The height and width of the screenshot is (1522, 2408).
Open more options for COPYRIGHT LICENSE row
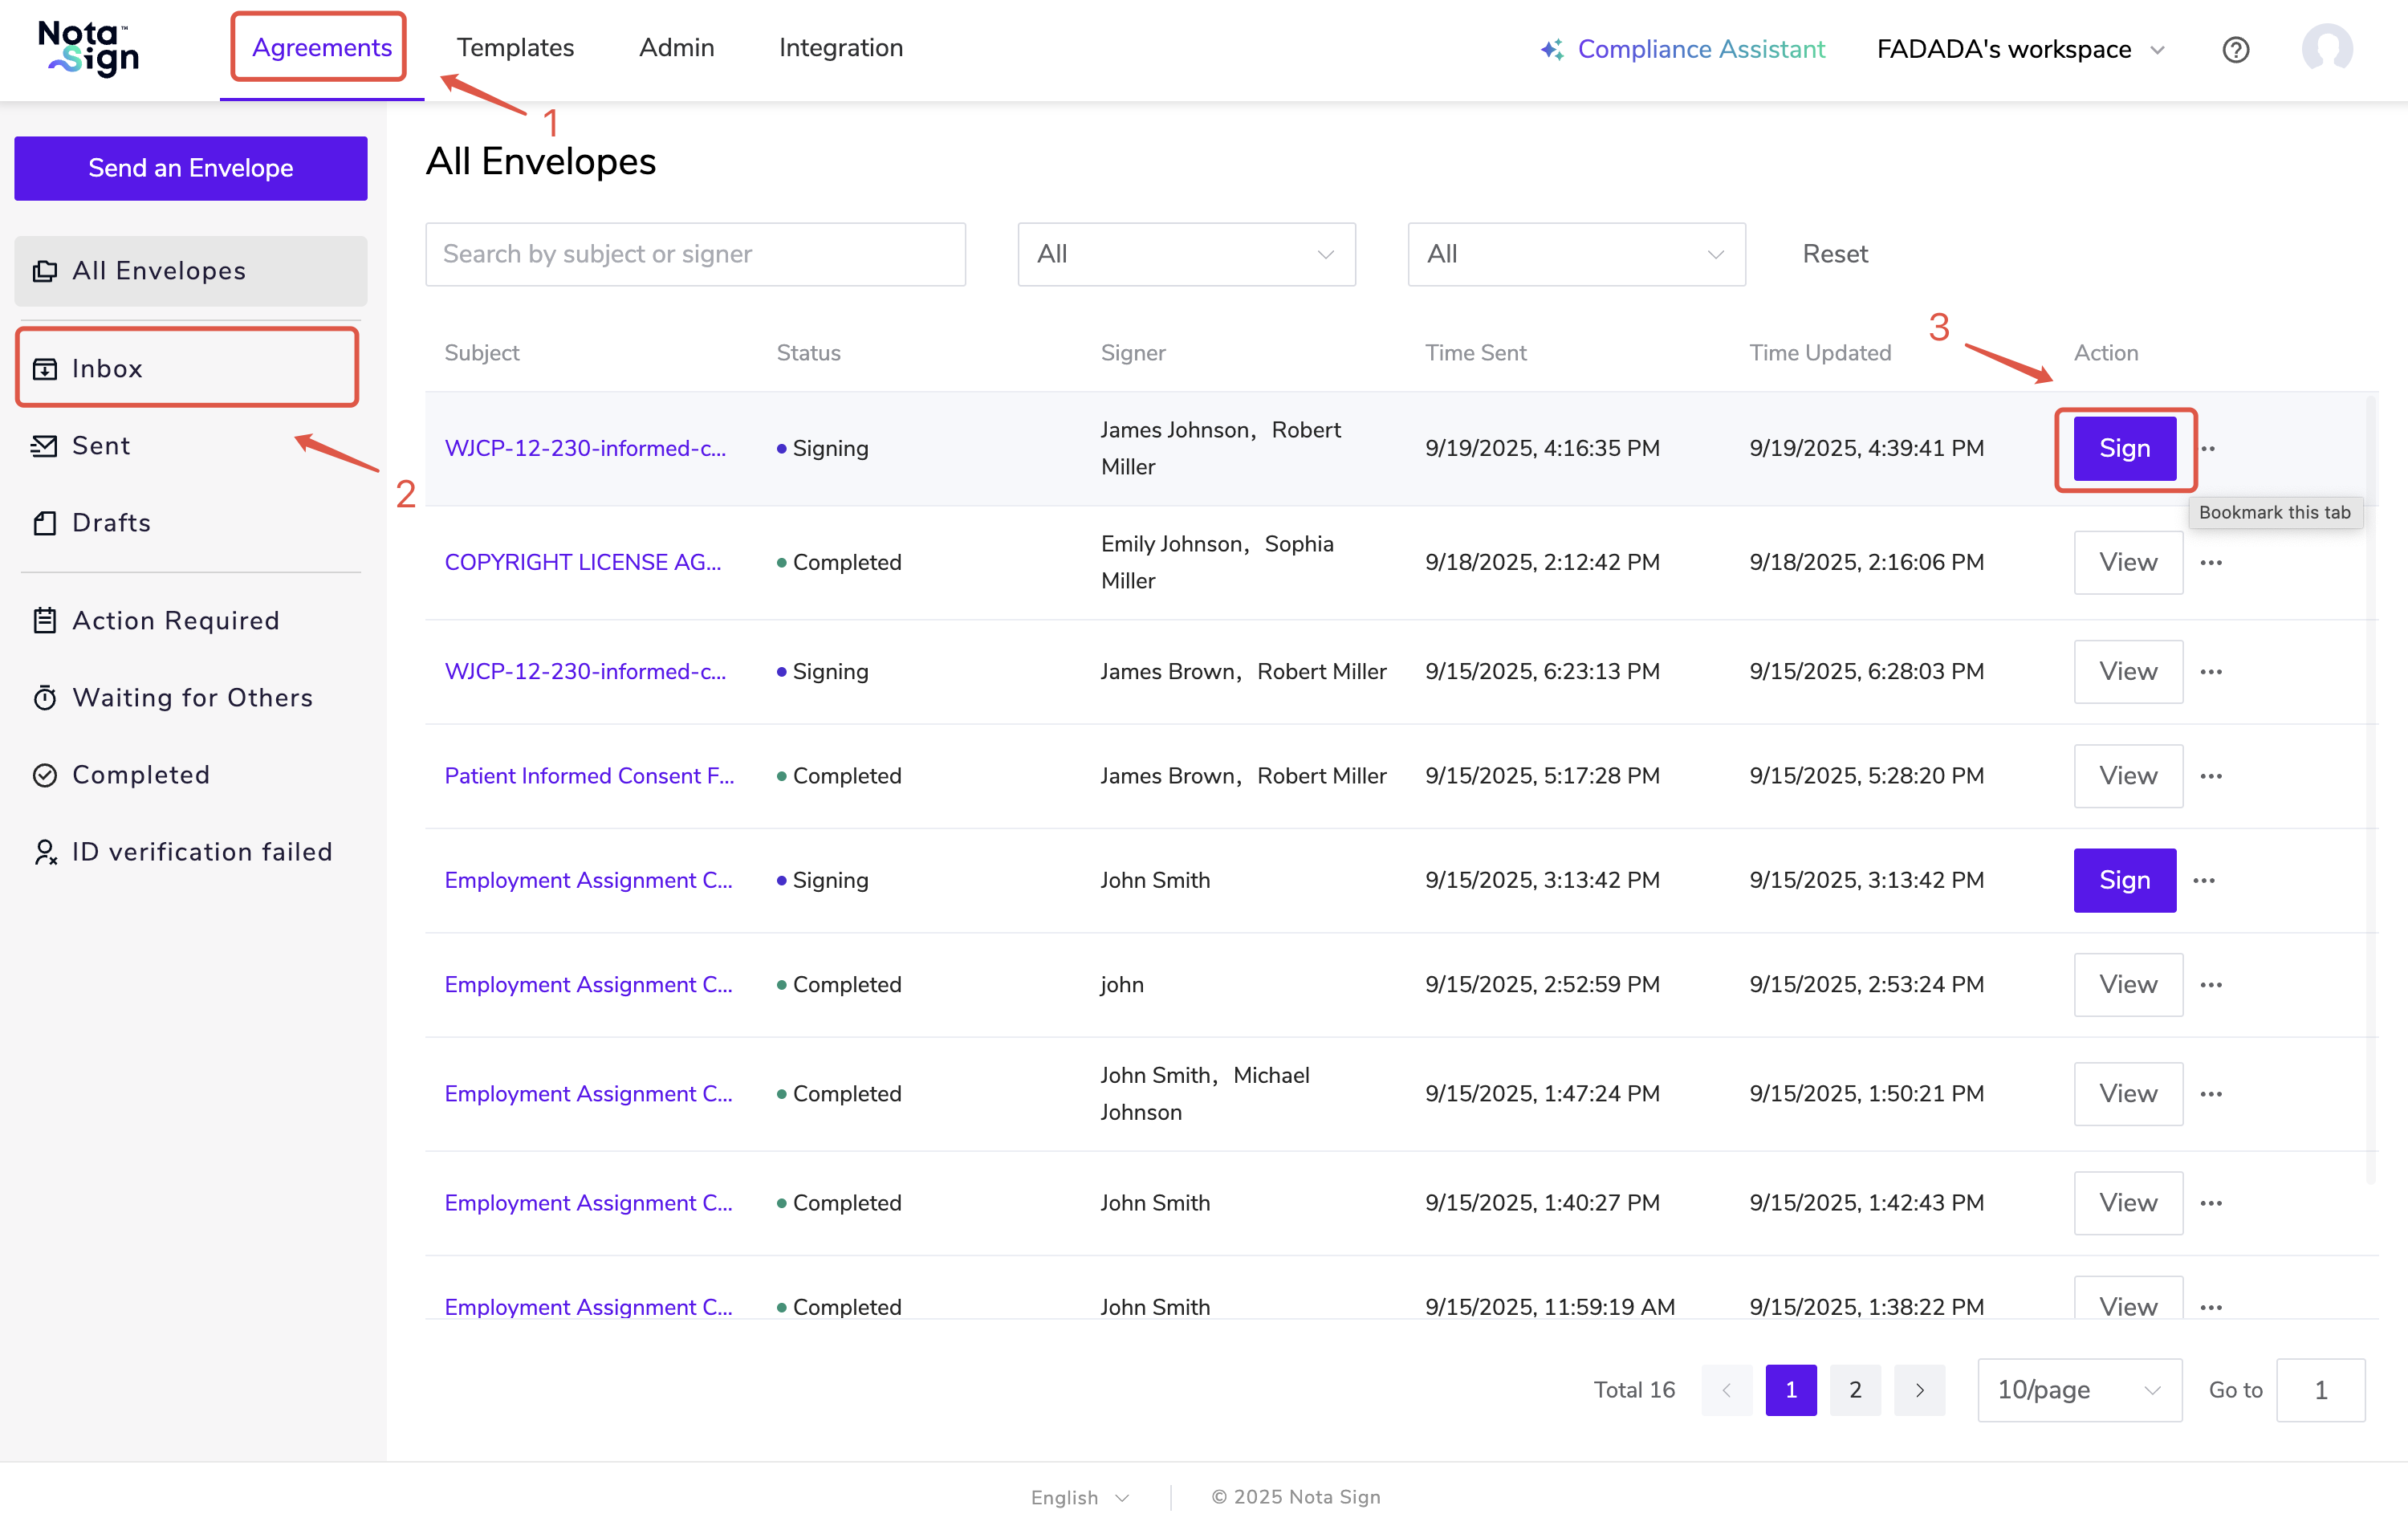(2211, 562)
